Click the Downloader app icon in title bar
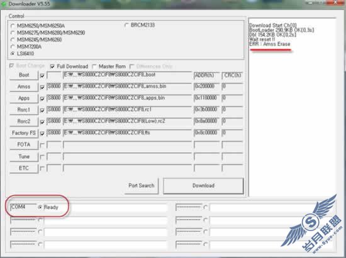Screen dimensions: 346x258 (x=4, y=4)
